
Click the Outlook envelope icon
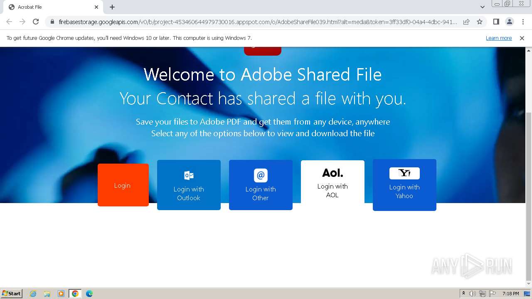pyautogui.click(x=189, y=175)
